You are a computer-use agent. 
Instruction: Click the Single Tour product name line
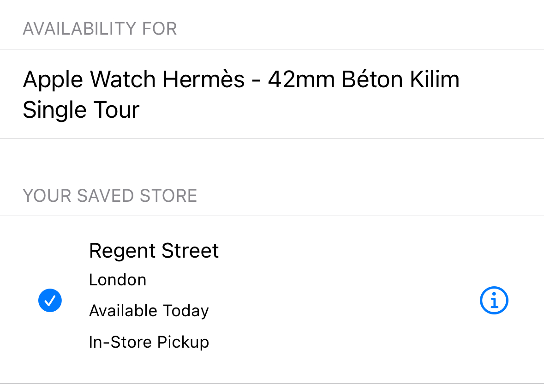(81, 110)
